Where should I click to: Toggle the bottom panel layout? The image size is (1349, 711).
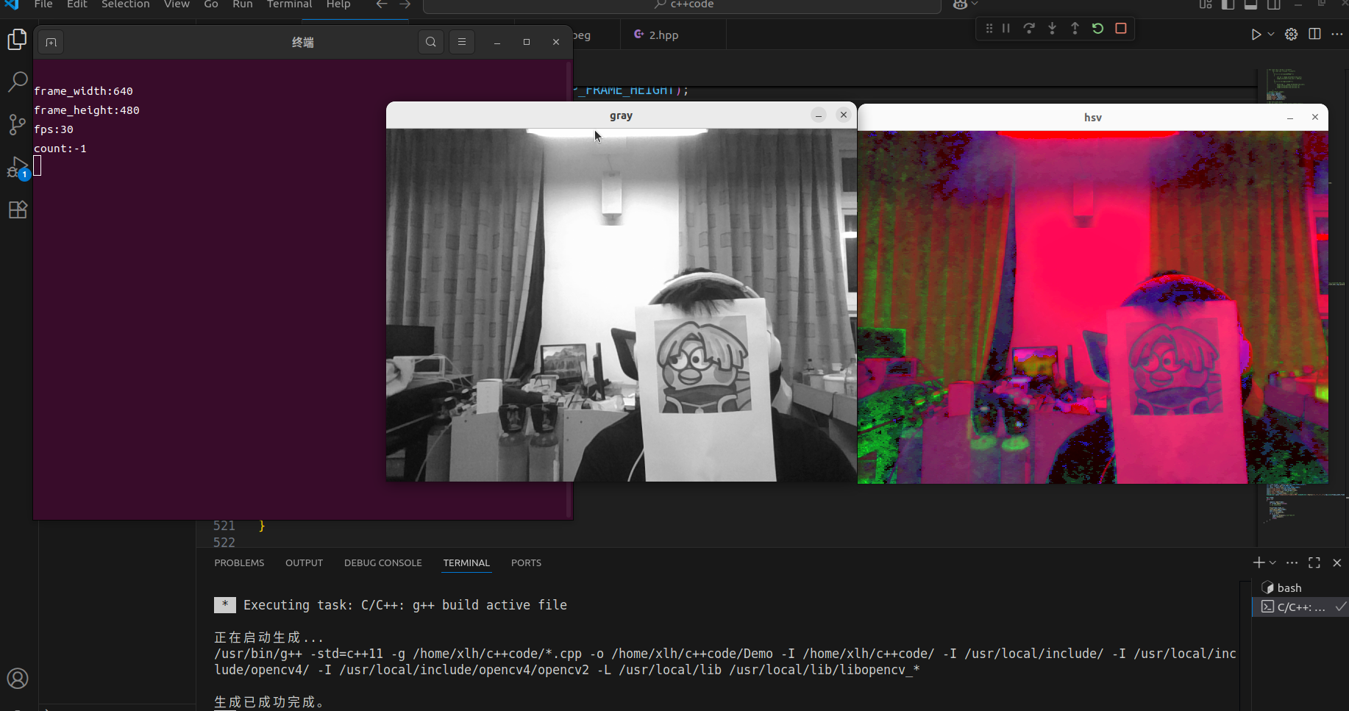pyautogui.click(x=1250, y=4)
